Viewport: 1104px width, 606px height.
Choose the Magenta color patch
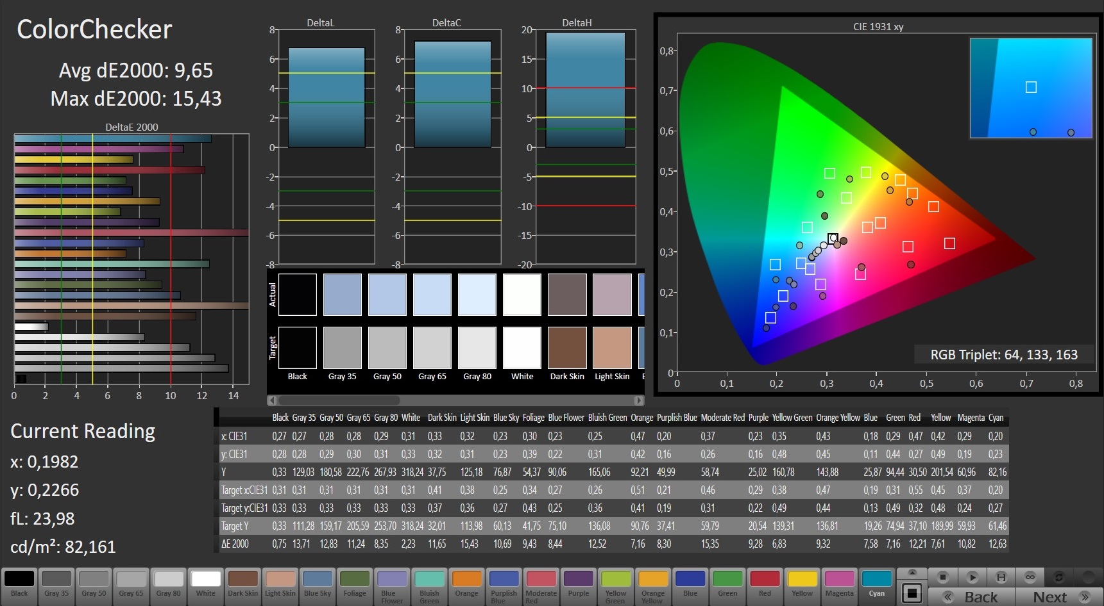pyautogui.click(x=839, y=584)
